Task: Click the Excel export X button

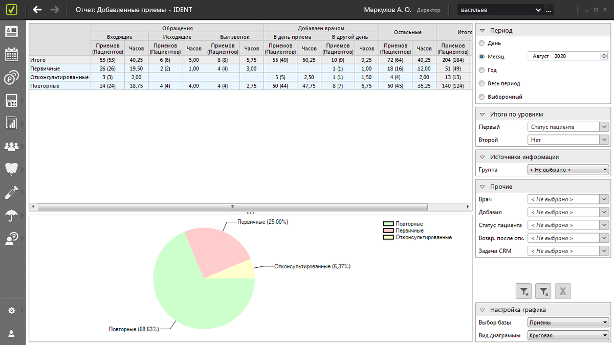Action: coord(563,292)
